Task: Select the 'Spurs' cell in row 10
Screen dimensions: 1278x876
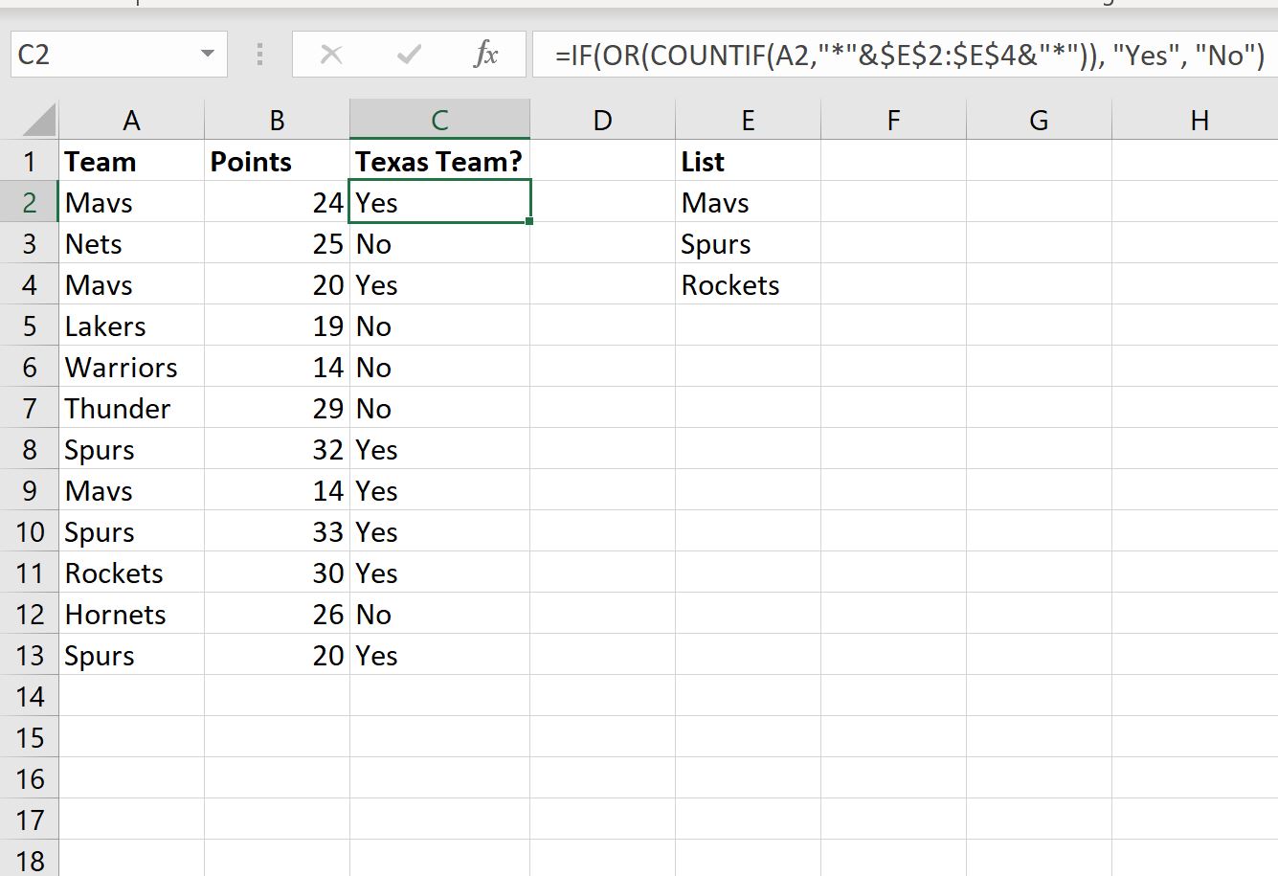Action: coord(131,531)
